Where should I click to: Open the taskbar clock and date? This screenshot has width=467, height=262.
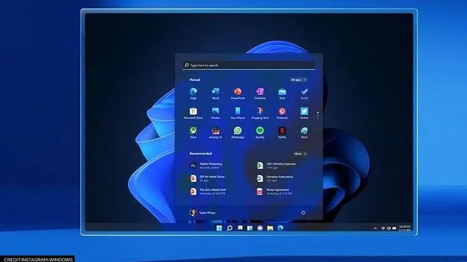[404, 228]
